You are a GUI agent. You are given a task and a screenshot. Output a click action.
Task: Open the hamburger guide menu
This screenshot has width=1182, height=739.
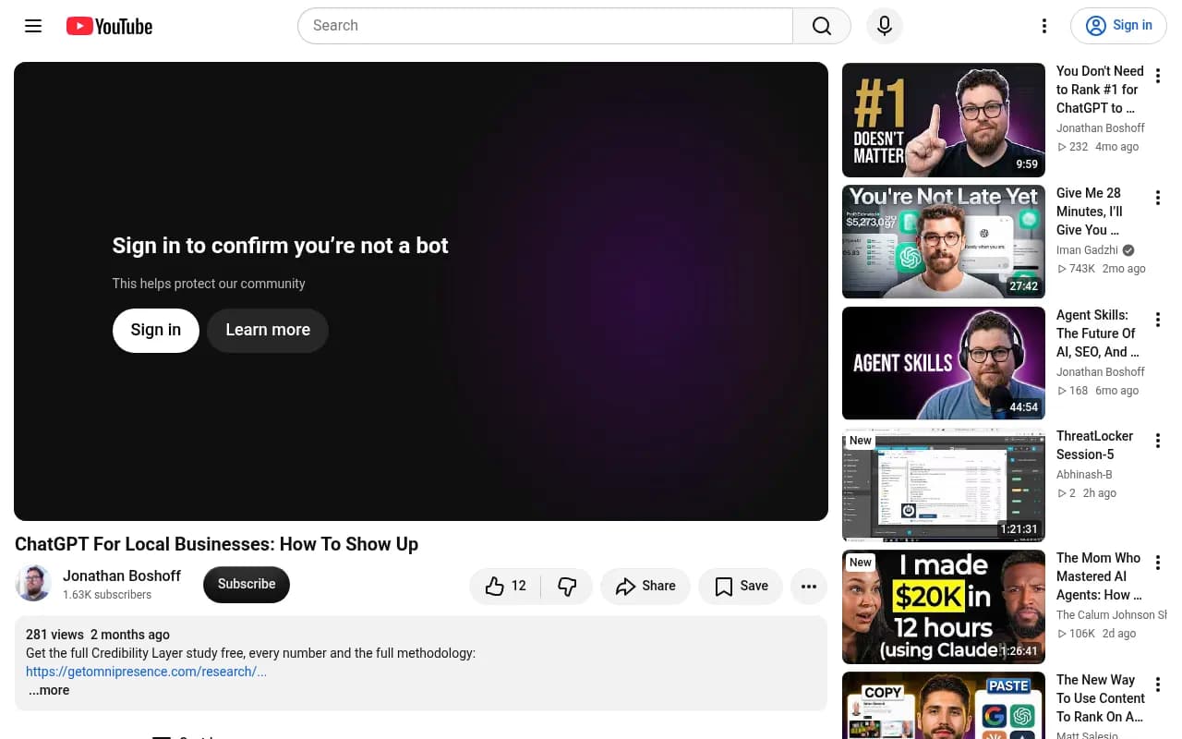pyautogui.click(x=33, y=26)
